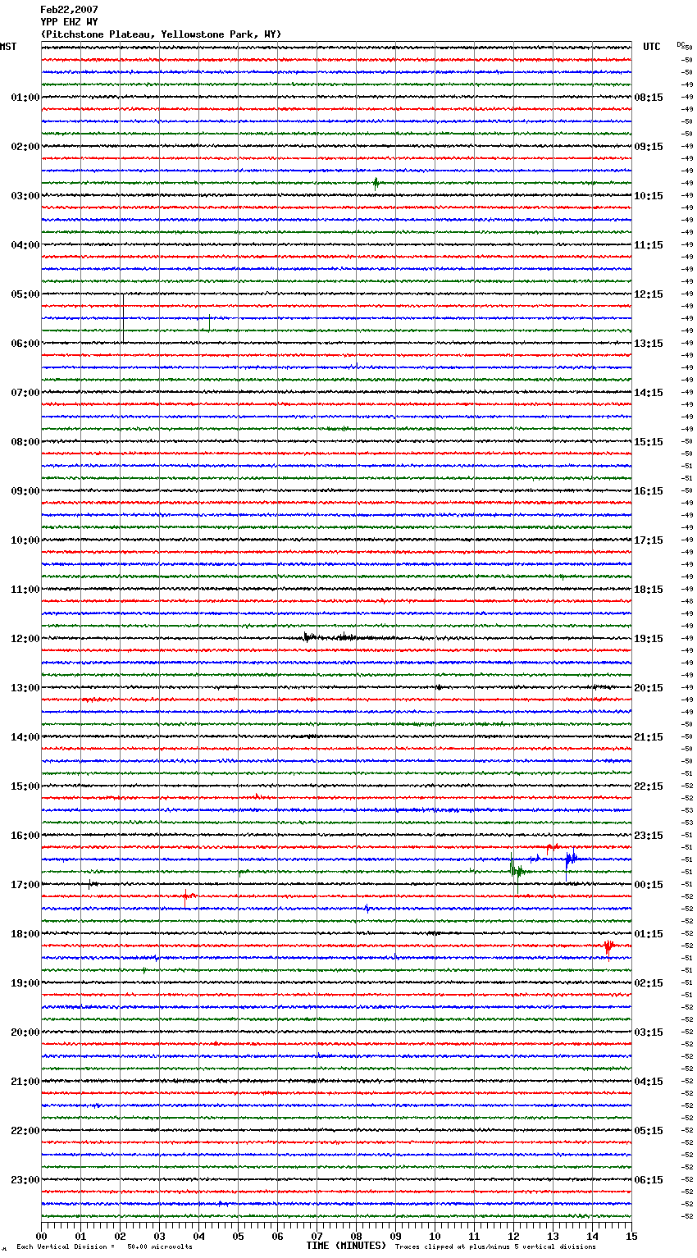
Task: Click the 04:15 UTC time label
Action: [649, 1082]
